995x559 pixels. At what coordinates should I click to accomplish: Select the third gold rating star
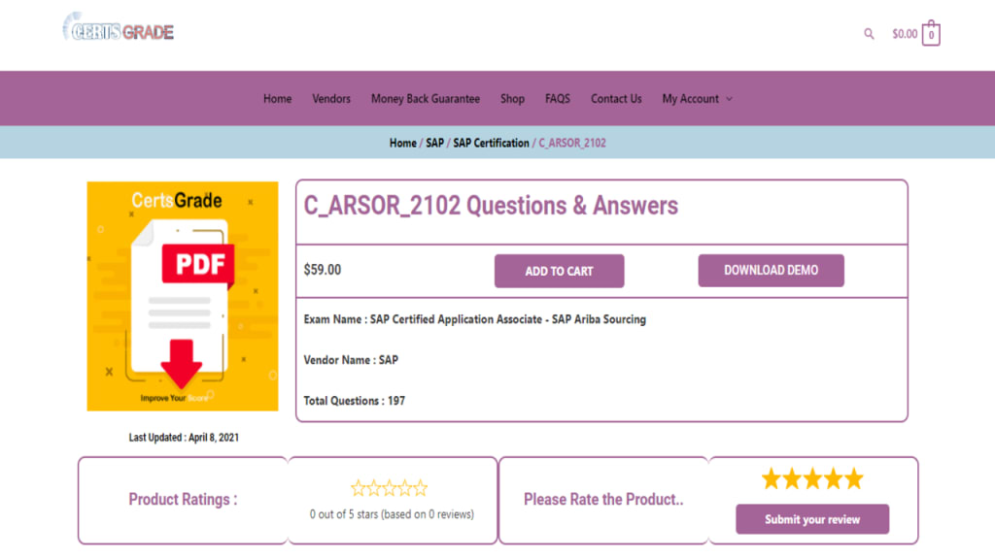point(813,479)
